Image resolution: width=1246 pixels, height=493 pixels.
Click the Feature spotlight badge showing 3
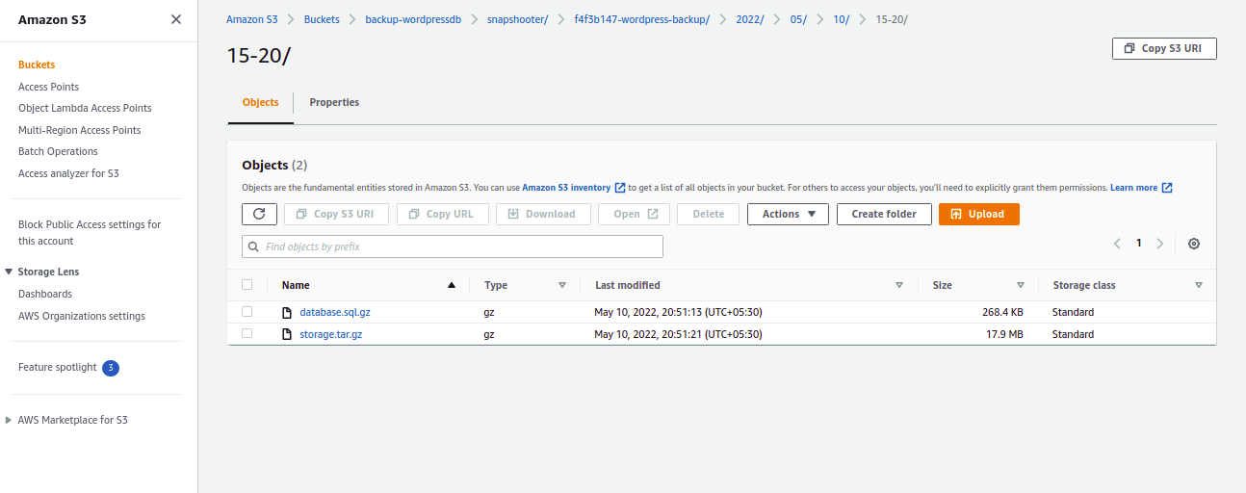click(x=111, y=368)
